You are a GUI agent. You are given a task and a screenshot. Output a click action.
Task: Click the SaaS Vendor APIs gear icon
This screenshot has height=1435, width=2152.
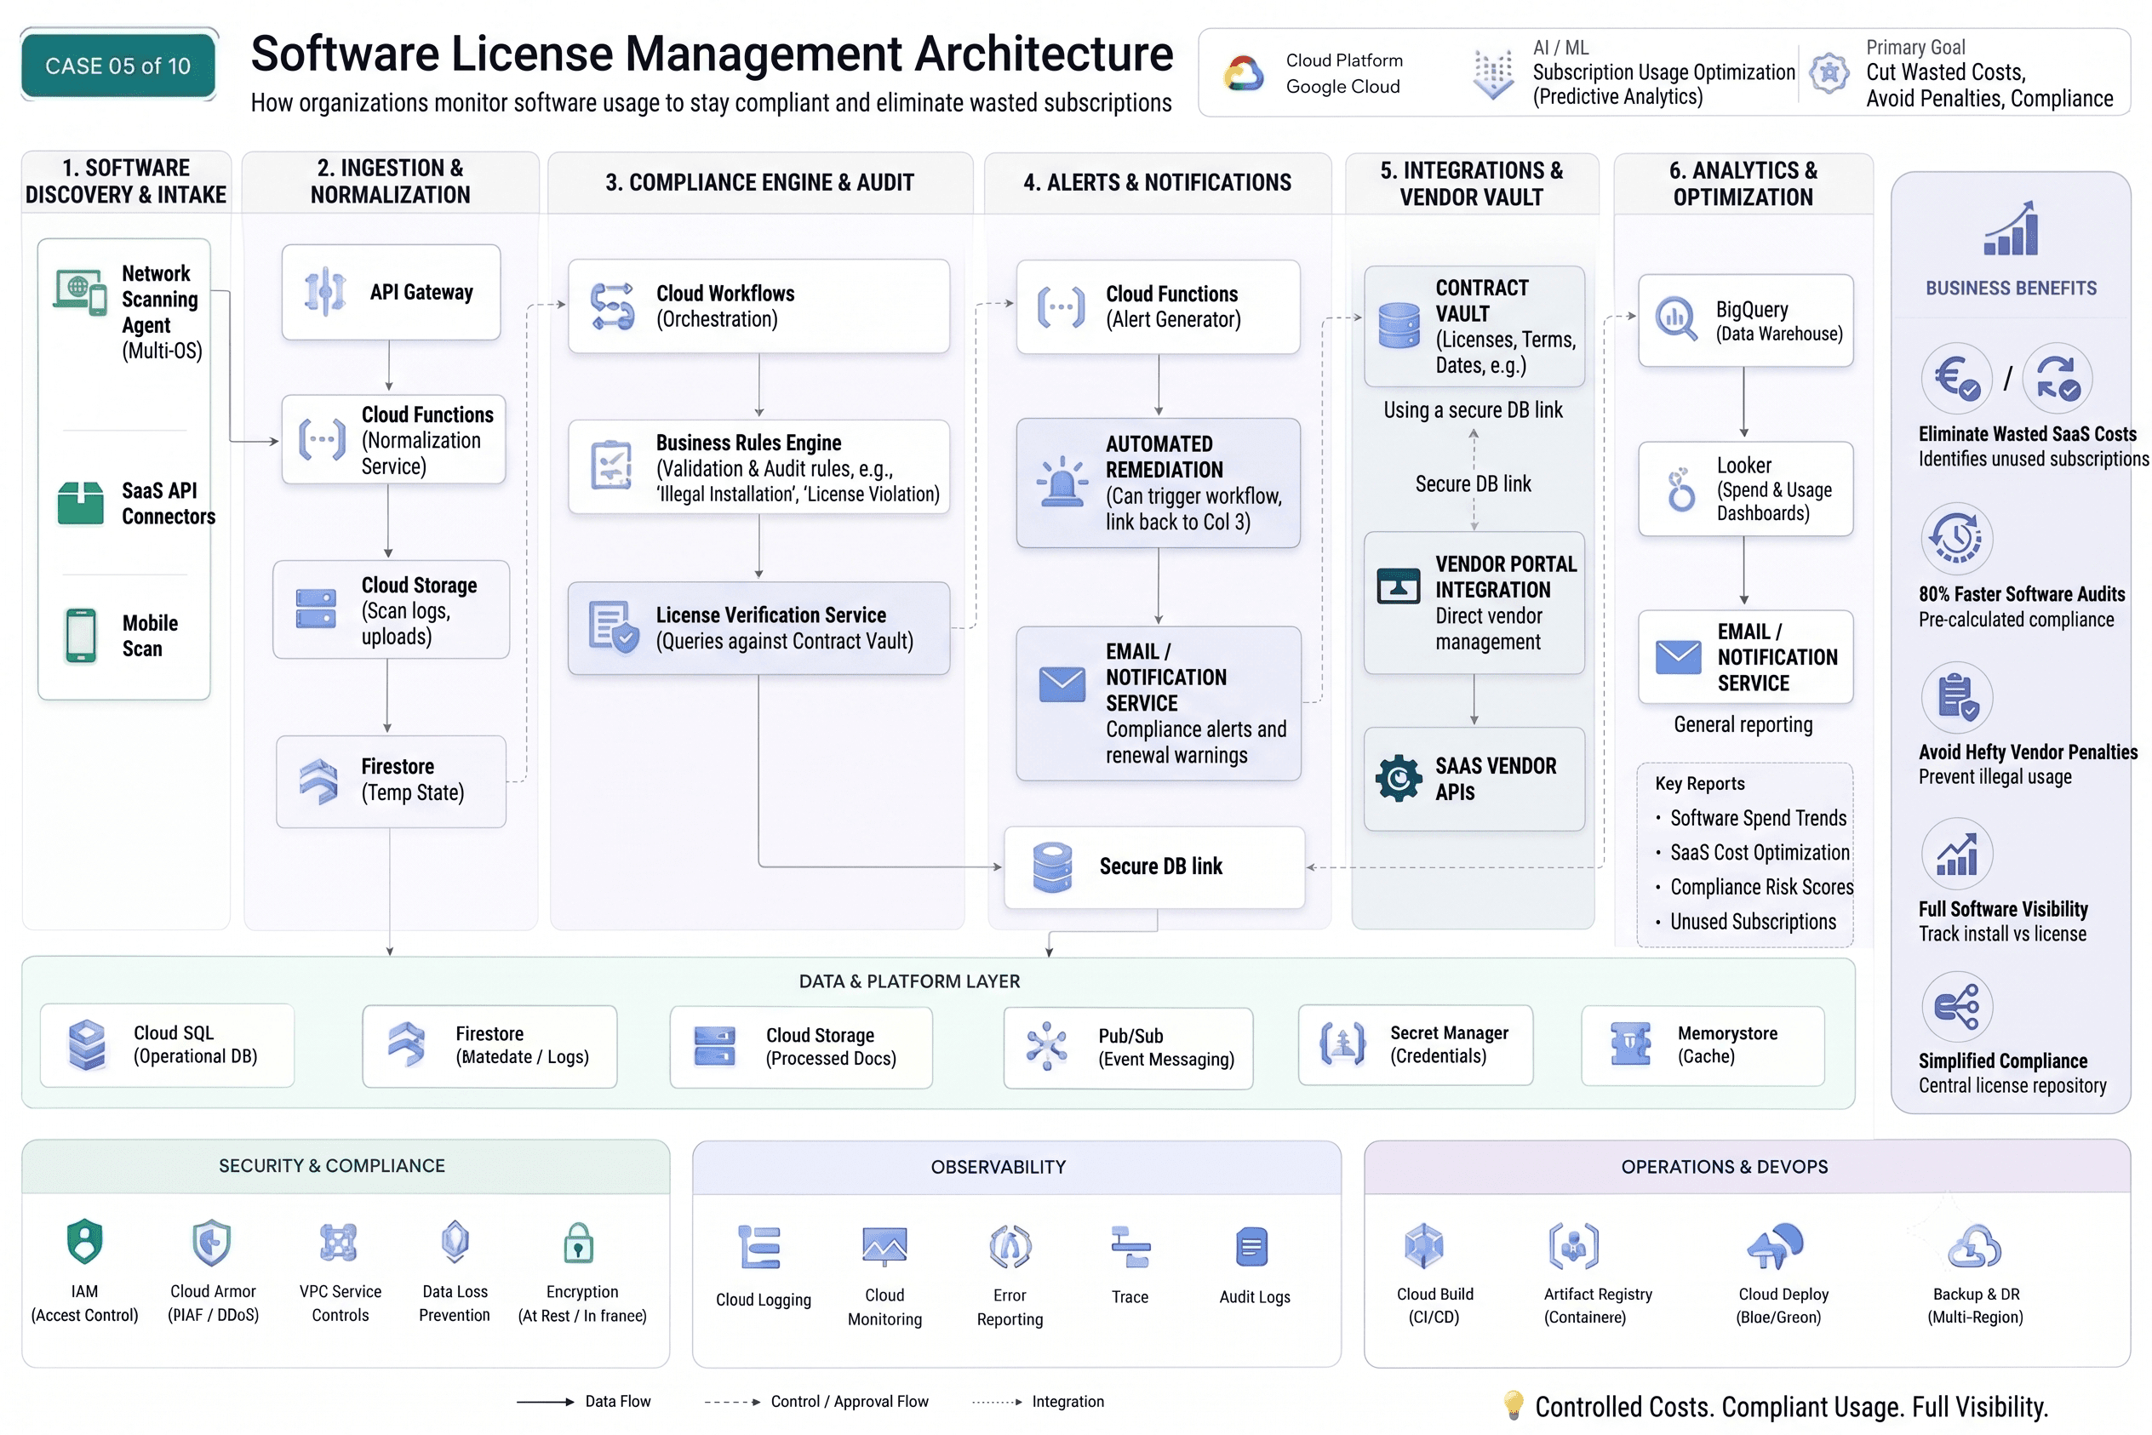tap(1399, 779)
